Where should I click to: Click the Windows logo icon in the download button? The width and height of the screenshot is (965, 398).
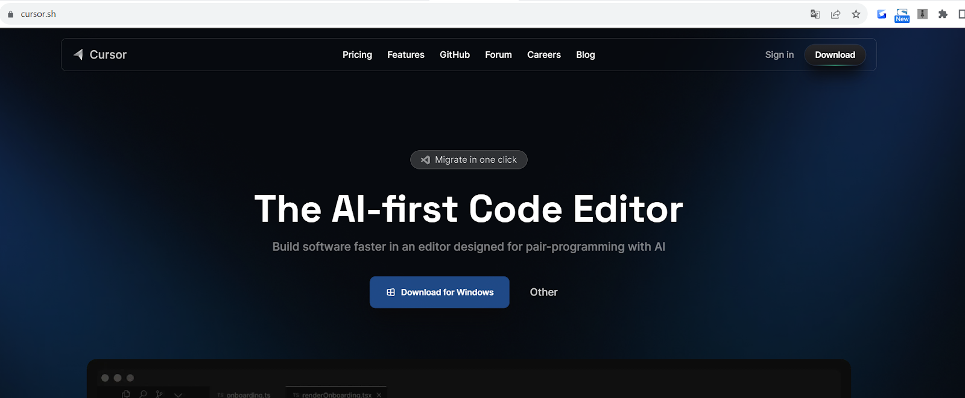click(391, 292)
